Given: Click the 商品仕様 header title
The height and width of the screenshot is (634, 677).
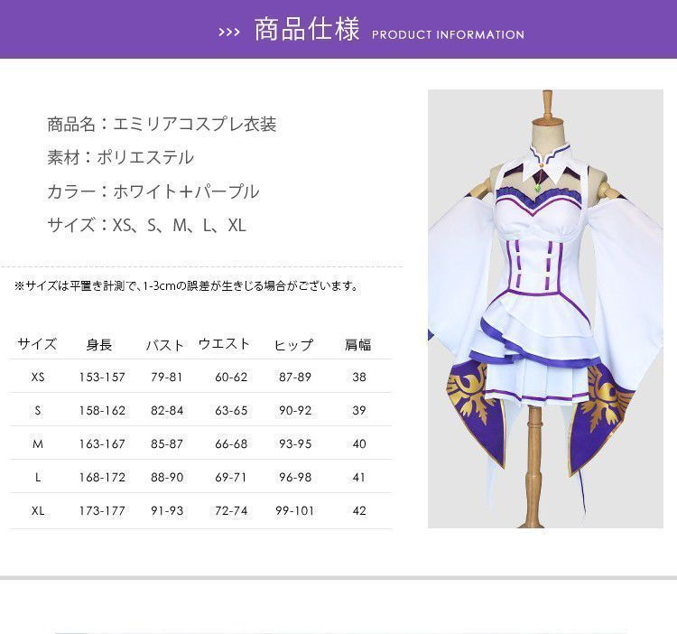Looking at the screenshot, I should [x=307, y=30].
